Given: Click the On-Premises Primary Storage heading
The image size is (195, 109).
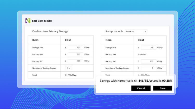Looking at the screenshot, I should point(50,31).
